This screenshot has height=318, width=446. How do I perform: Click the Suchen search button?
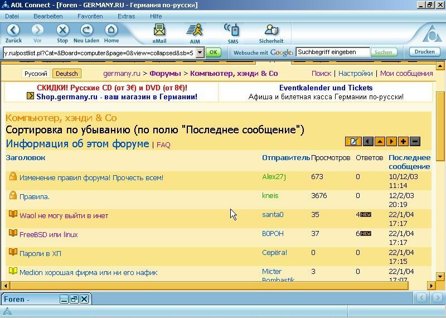pos(383,52)
